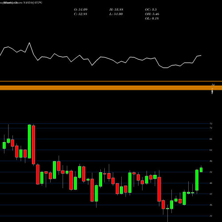
Task: Click the OH: 5.46 reading
Action: coord(152,14)
